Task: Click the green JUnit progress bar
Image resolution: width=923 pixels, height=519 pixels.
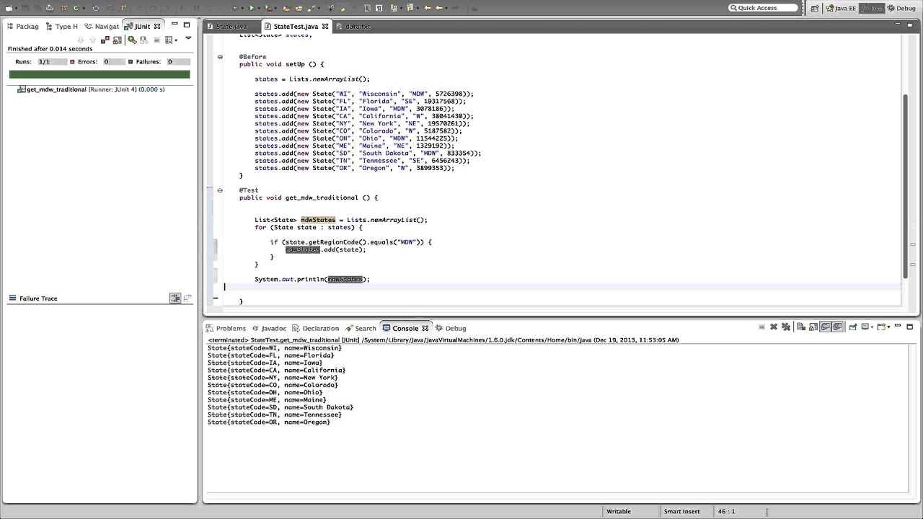Action: click(100, 74)
